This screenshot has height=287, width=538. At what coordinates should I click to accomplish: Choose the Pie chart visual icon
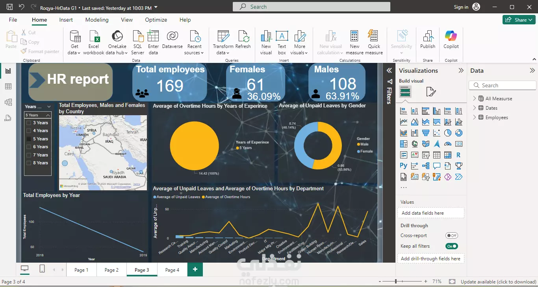[x=447, y=133]
